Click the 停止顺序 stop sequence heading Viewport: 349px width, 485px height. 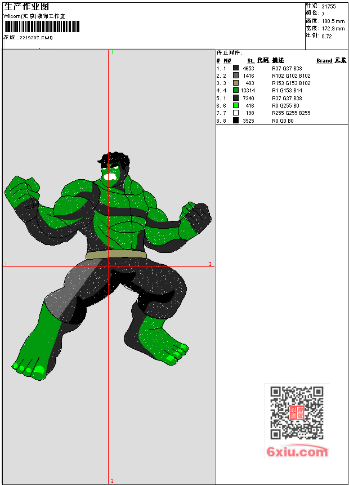(x=229, y=53)
